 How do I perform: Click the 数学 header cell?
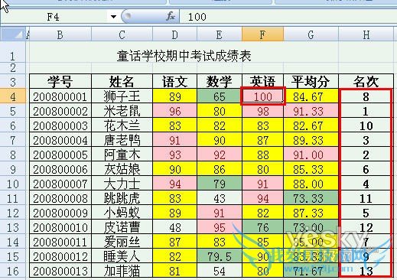[x=220, y=82]
